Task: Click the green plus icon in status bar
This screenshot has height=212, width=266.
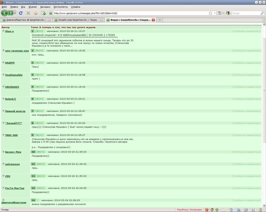Action: 217,210
